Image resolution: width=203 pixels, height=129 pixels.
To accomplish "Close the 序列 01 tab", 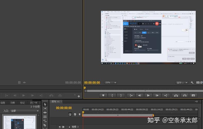I will [x=61, y=102].
